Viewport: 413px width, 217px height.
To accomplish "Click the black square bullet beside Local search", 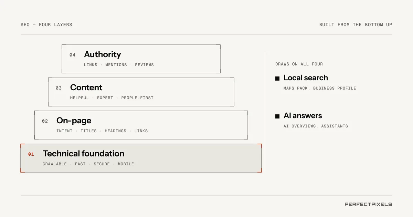I will click(277, 79).
